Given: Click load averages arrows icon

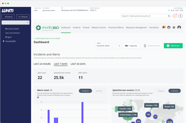Looking at the screenshot, I should tap(169, 10).
